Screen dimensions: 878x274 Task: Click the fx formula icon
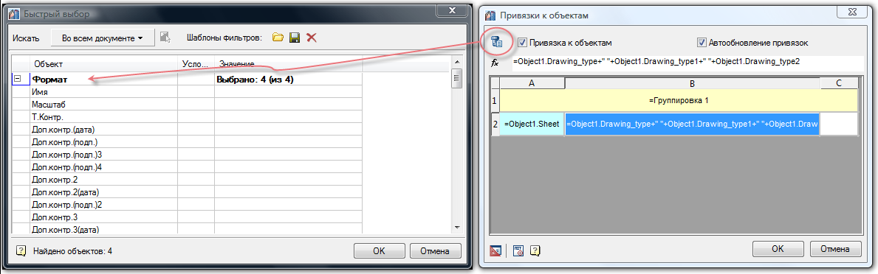click(x=495, y=63)
